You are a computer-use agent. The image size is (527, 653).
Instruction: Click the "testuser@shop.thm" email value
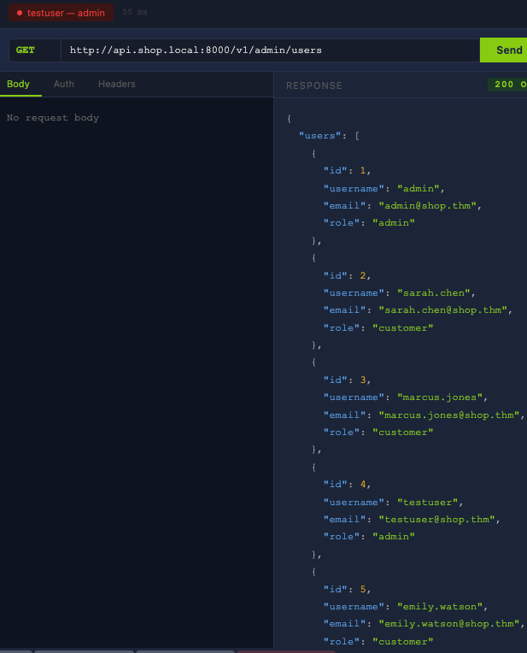436,520
